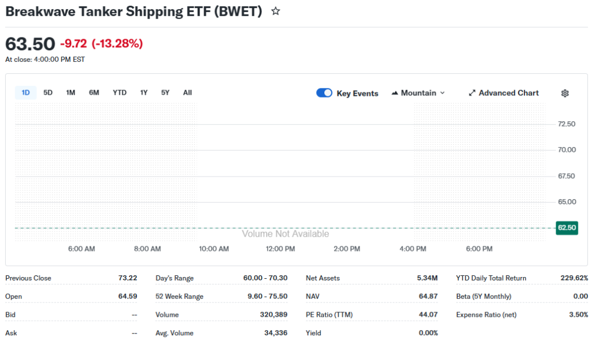
Task: Click the green 62.50 price marker
Action: pyautogui.click(x=567, y=228)
